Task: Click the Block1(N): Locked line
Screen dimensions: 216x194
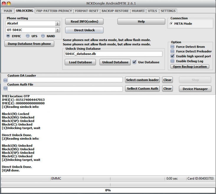Action: (15, 114)
